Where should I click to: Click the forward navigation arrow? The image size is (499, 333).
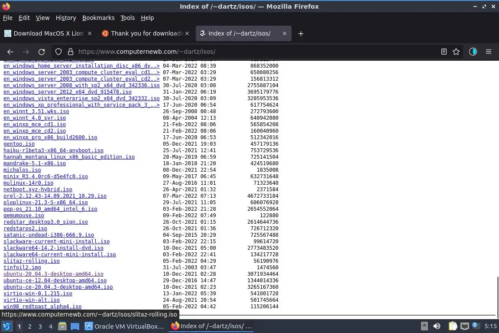point(26,52)
